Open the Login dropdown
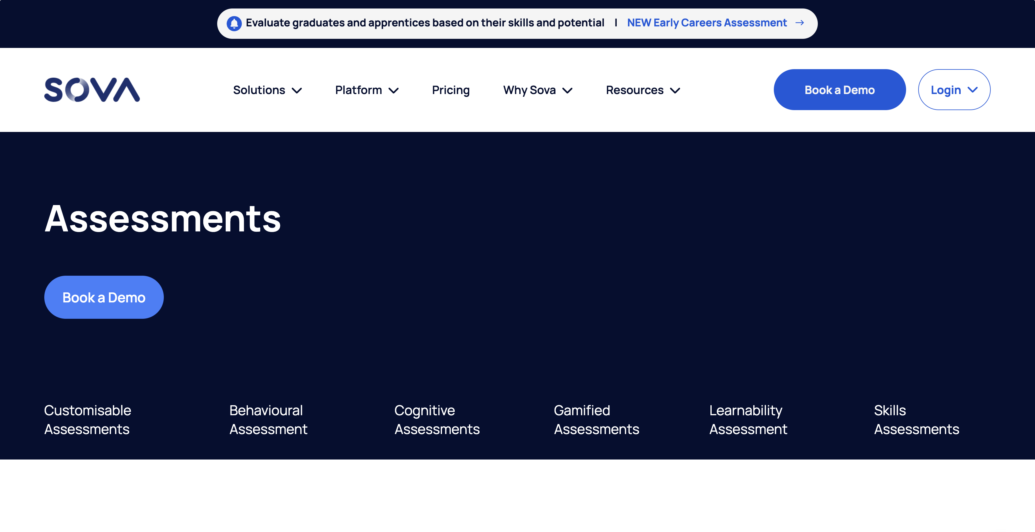Screen dimensions: 1035x532 pos(954,89)
